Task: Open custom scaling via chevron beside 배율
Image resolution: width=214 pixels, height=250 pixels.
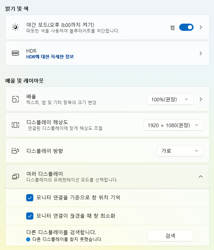Action: (x=201, y=99)
